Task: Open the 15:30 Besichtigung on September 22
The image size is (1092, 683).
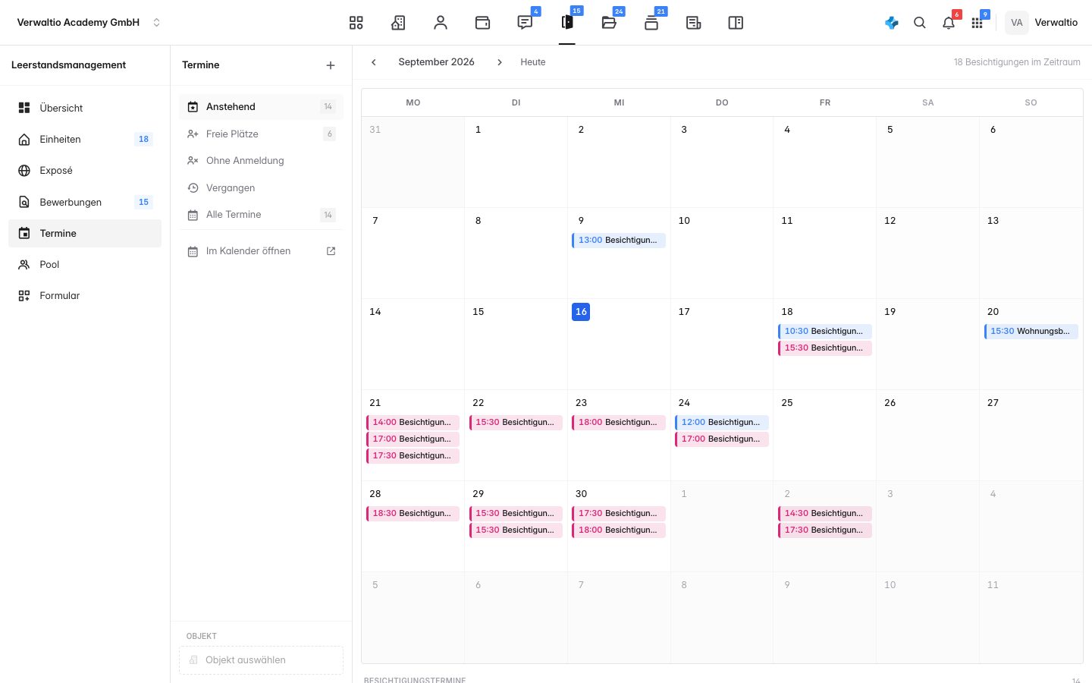Action: pos(516,423)
